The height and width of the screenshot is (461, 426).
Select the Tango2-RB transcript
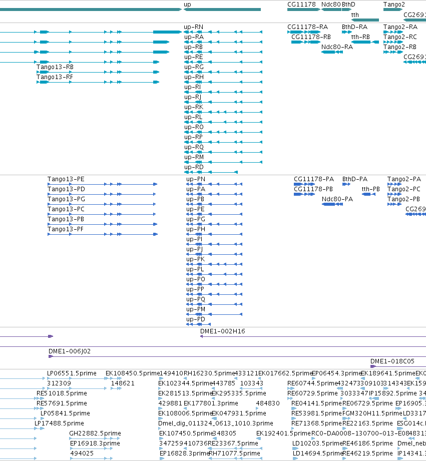(393, 52)
